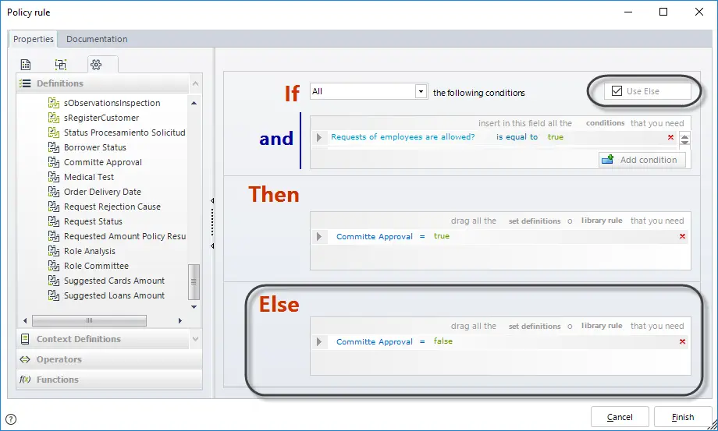Click Committe Approval link in Else section

[375, 341]
